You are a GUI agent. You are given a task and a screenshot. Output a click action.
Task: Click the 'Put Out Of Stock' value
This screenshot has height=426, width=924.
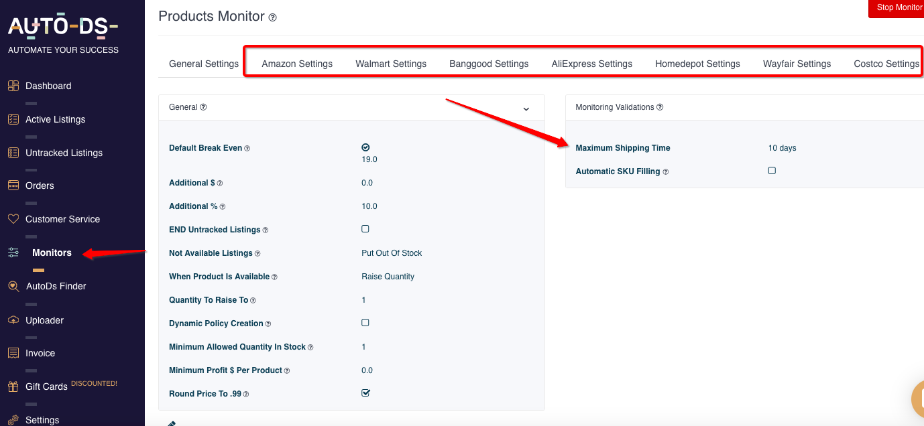[x=392, y=253]
